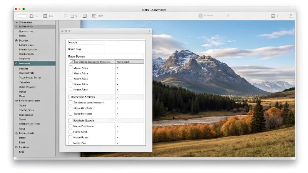Check the box next to Klemm, Uide
308x173 pixels.
(70, 73)
